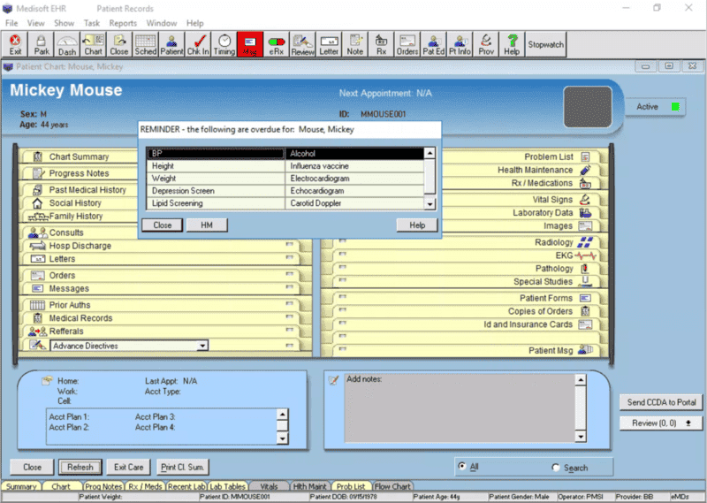Open the Reports menu
This screenshot has height=503, width=707.
coord(123,23)
